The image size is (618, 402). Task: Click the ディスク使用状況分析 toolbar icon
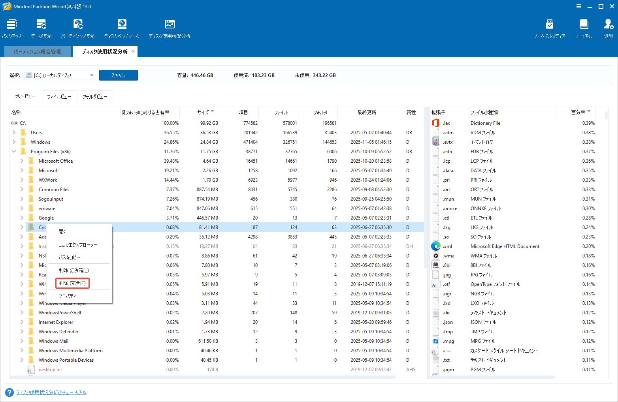point(170,28)
